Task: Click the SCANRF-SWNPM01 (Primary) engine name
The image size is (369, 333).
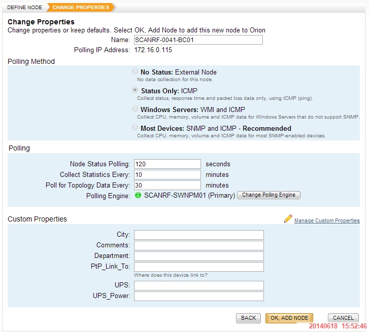Action: pos(189,195)
